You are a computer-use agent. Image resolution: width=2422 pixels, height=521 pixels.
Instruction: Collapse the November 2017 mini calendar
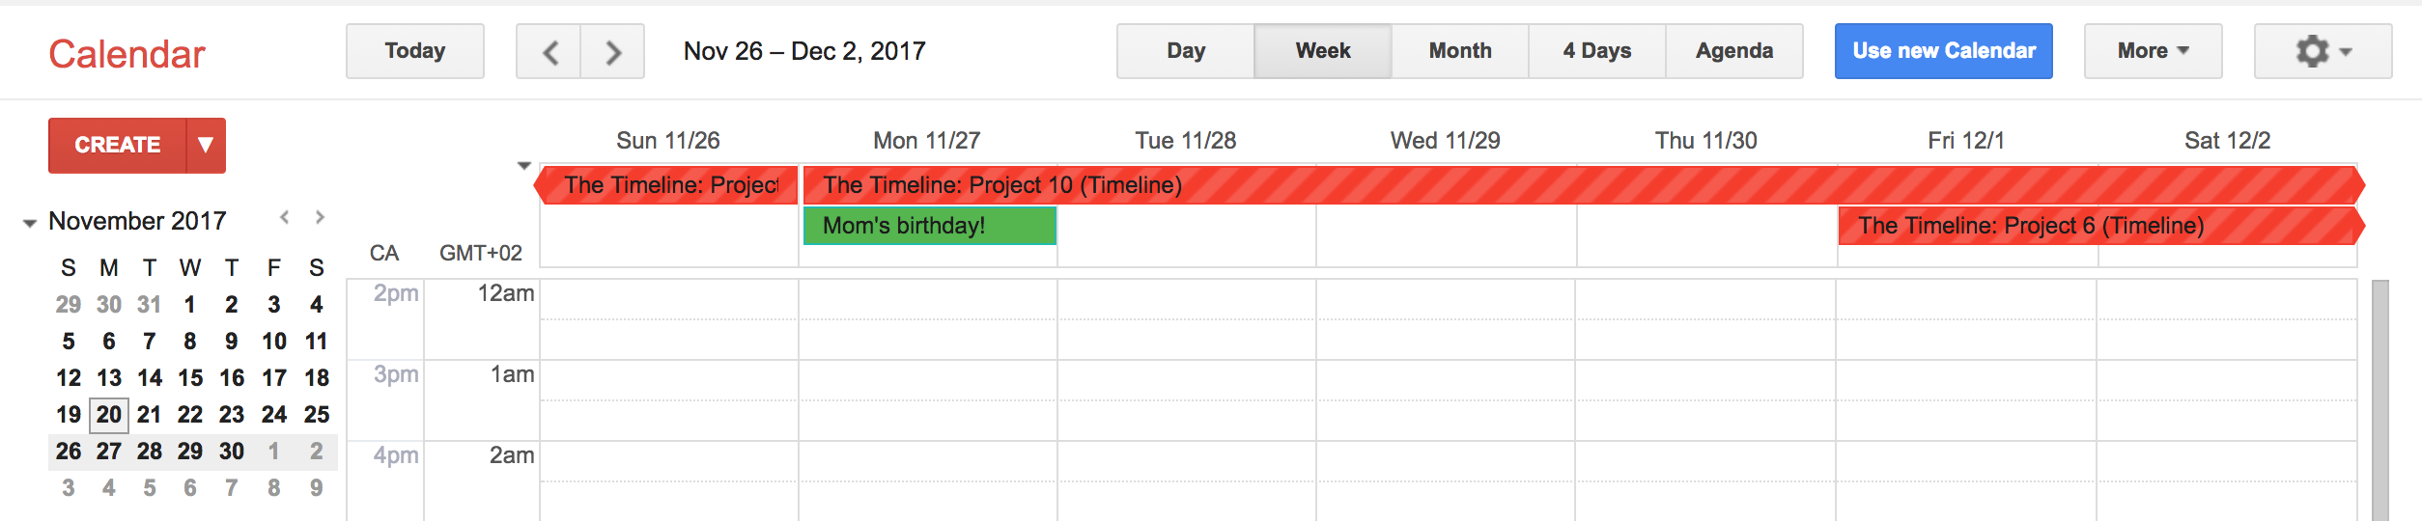point(30,223)
